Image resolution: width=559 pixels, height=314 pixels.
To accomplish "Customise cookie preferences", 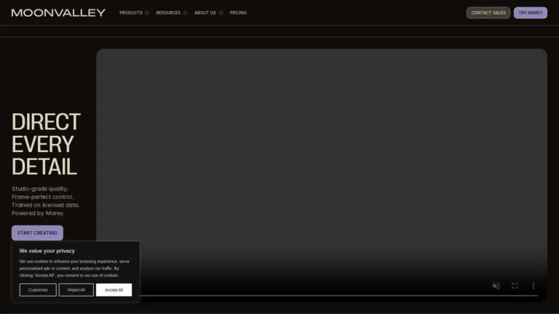I will 38,289.
